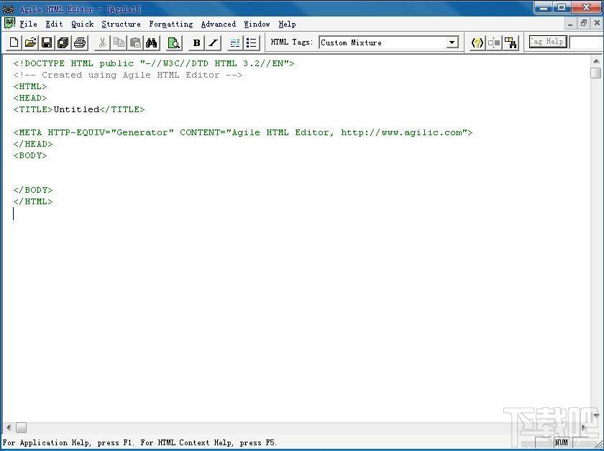Open the Advanced menu
This screenshot has width=604, height=451.
[x=219, y=24]
